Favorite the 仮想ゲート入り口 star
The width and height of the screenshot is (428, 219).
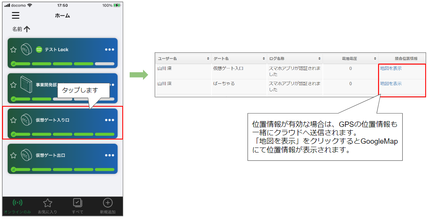tap(13, 120)
